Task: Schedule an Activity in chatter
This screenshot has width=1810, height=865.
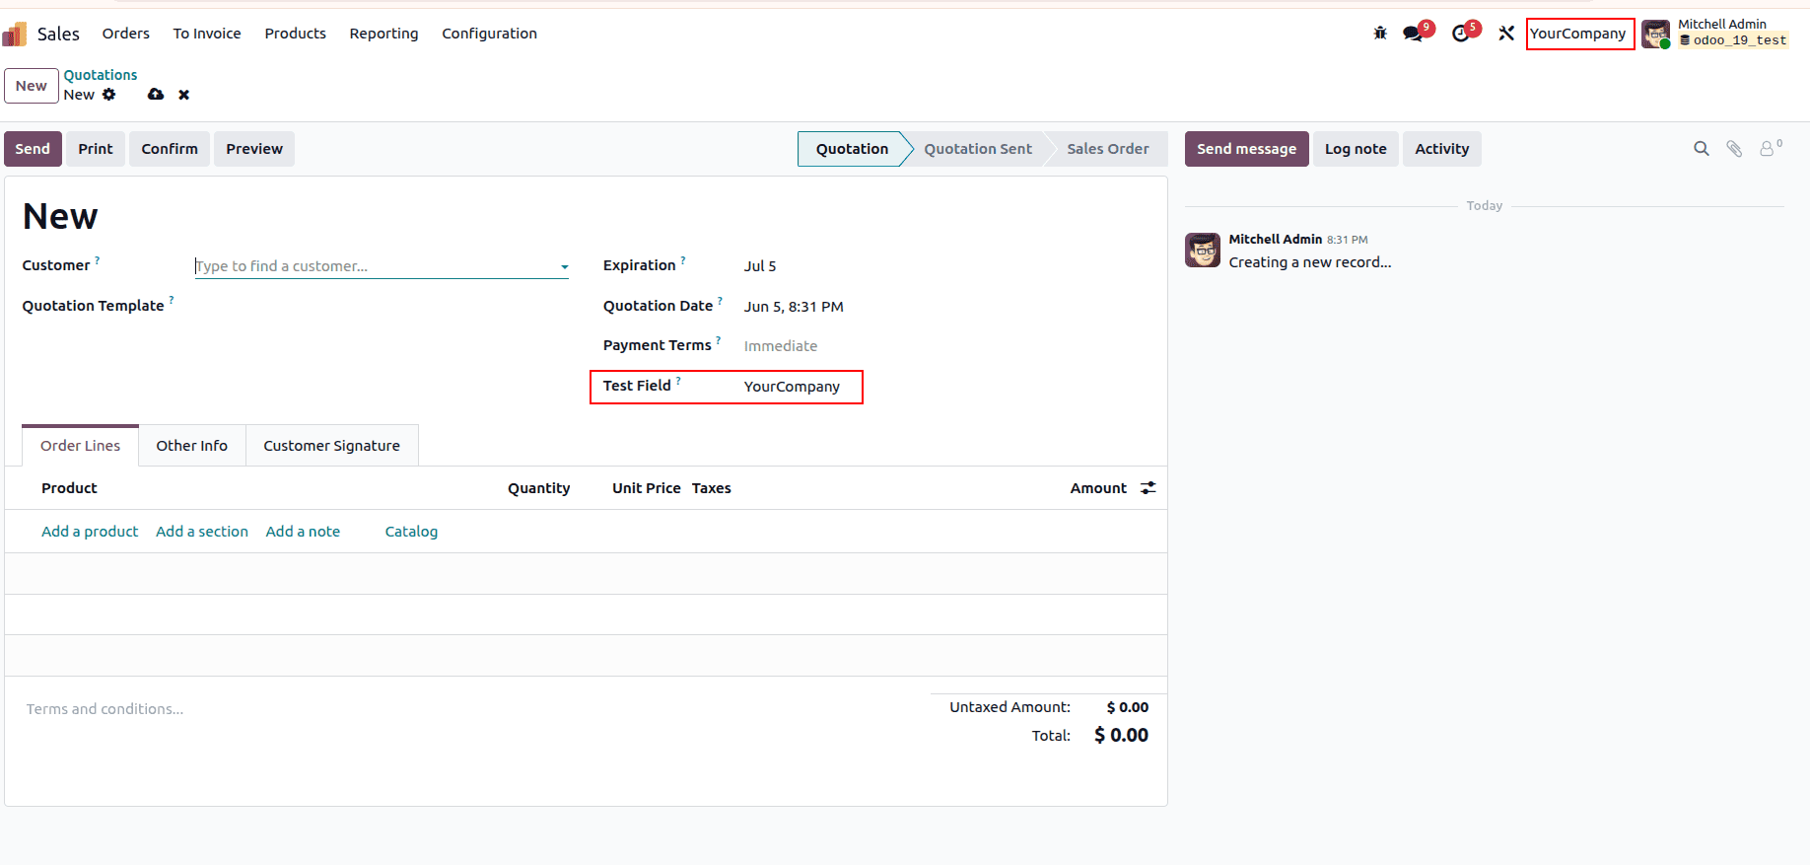Action: pyautogui.click(x=1442, y=149)
